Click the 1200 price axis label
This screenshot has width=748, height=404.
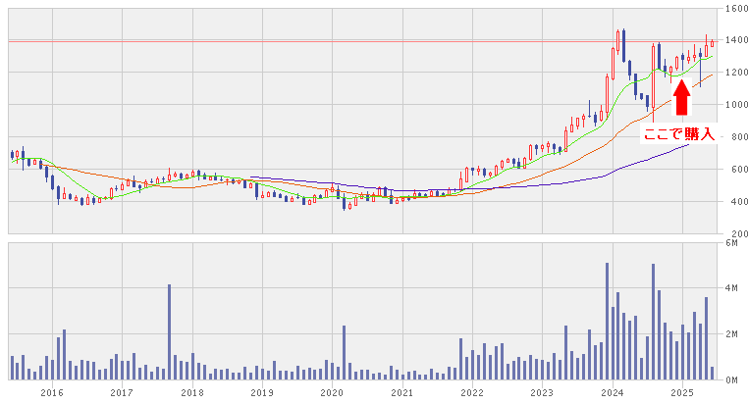(x=736, y=73)
